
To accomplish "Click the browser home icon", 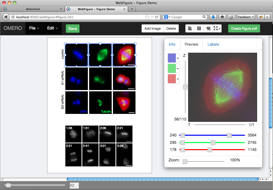I will tap(222, 17).
